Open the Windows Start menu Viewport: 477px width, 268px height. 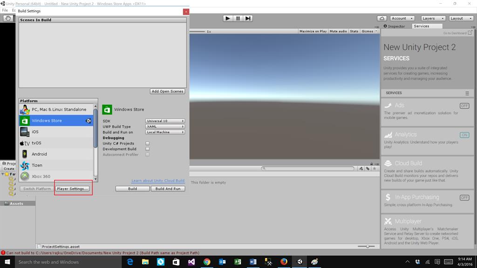click(x=7, y=262)
